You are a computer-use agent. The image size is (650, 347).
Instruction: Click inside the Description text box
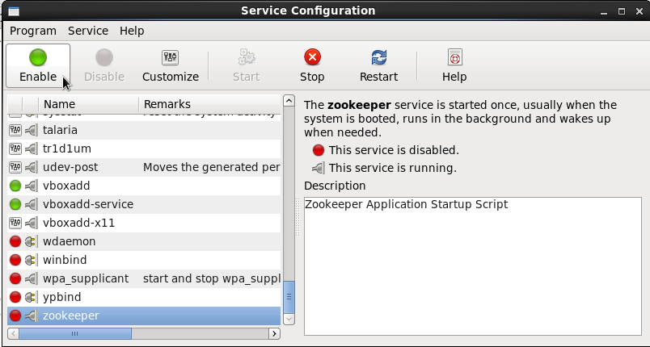pyautogui.click(x=471, y=266)
